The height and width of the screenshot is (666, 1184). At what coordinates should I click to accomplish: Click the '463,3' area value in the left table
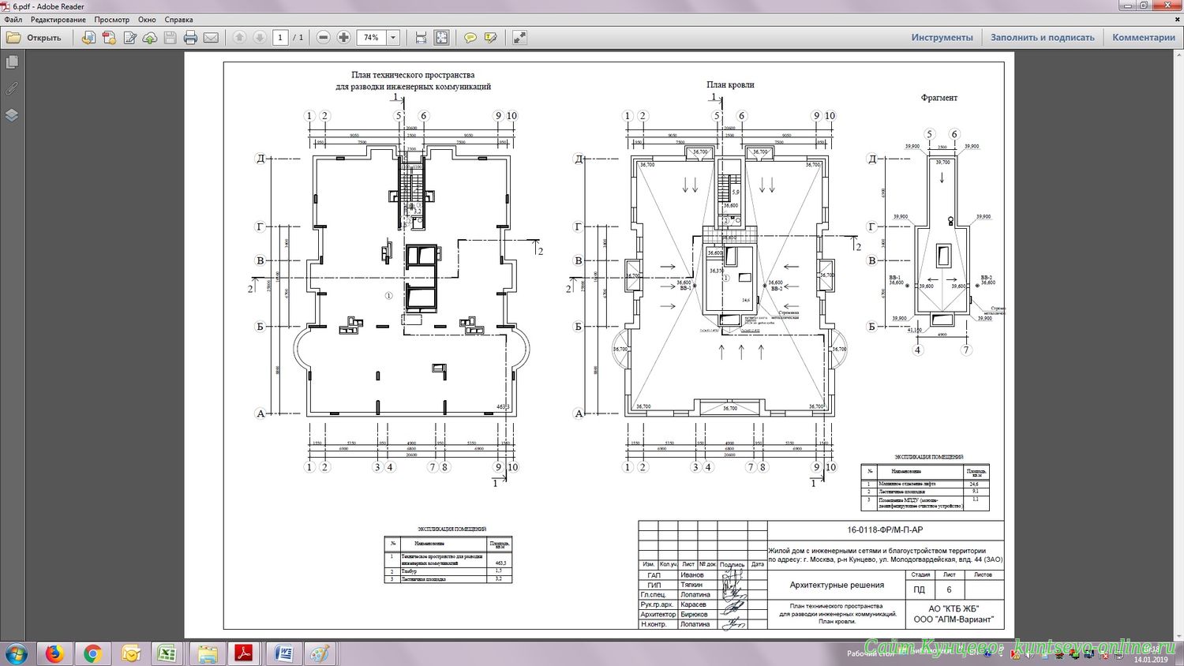[499, 563]
